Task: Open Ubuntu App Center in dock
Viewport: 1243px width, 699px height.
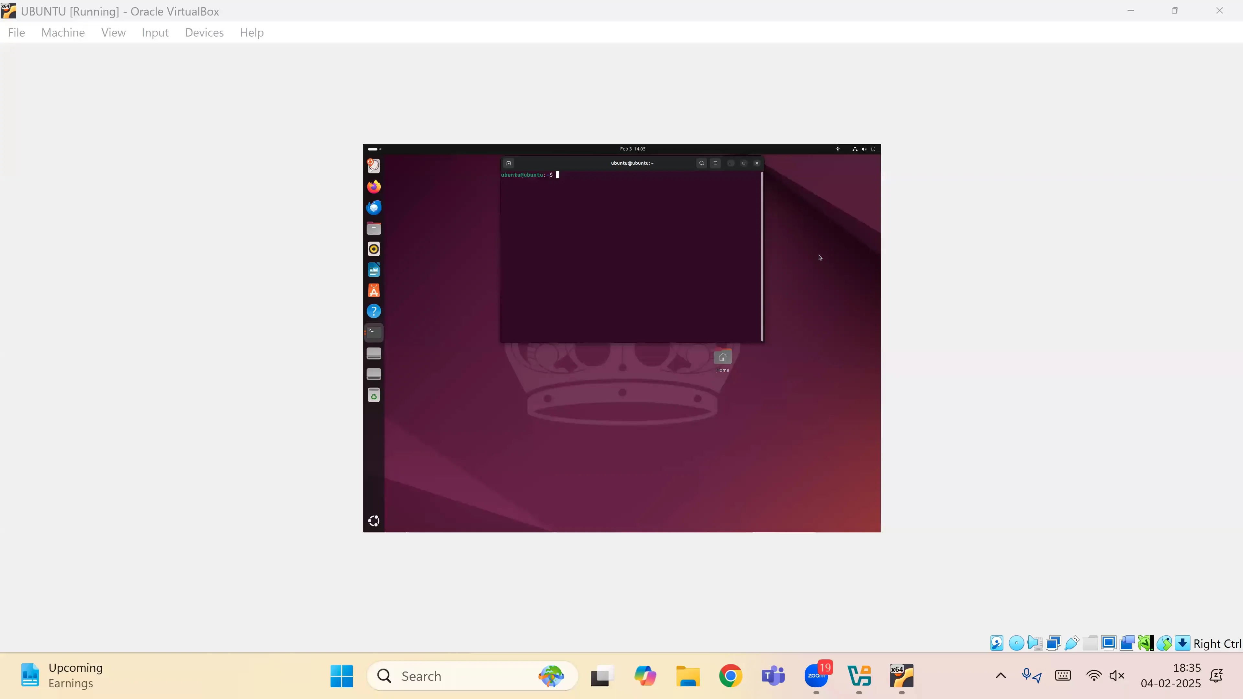Action: [374, 290]
